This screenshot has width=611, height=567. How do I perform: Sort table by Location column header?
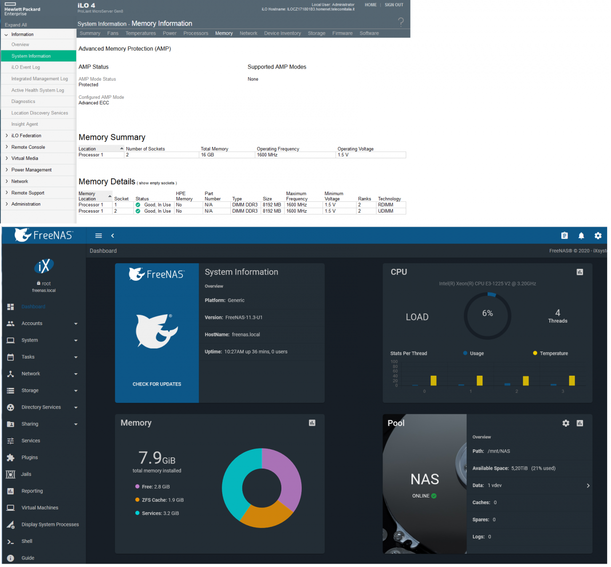coord(101,149)
